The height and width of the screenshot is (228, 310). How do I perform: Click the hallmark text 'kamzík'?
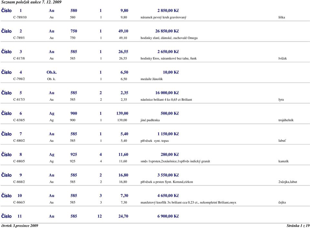click(x=283, y=161)
